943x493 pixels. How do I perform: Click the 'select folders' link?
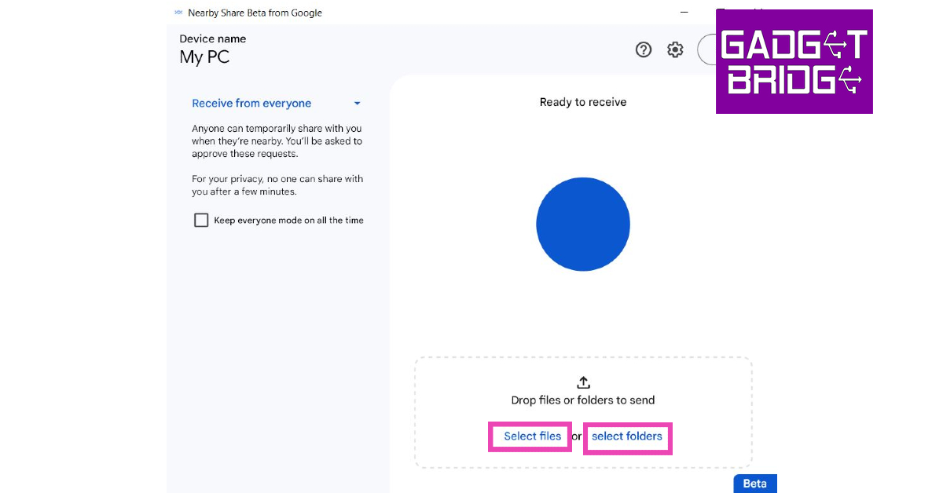pyautogui.click(x=626, y=436)
